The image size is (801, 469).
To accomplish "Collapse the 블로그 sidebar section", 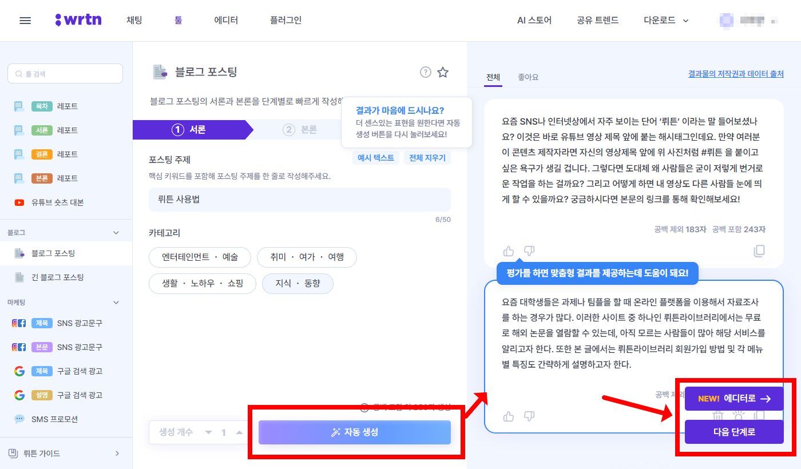I will tap(116, 232).
